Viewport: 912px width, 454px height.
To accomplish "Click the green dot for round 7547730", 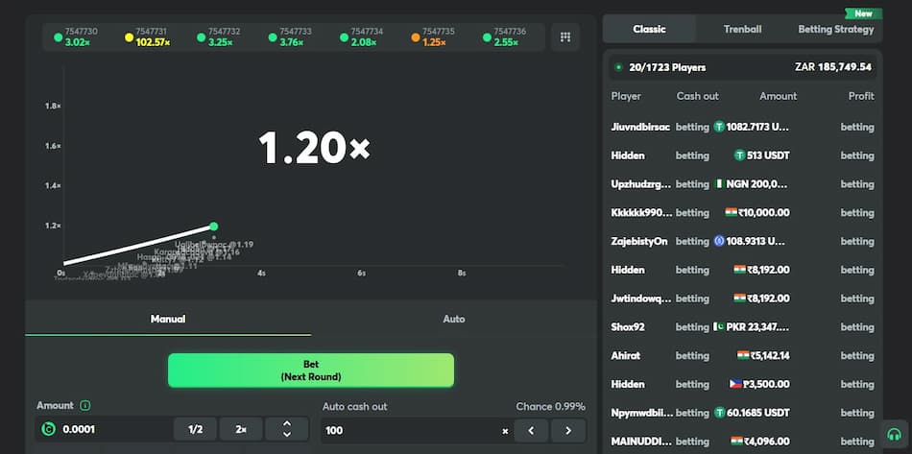I will 59,37.
